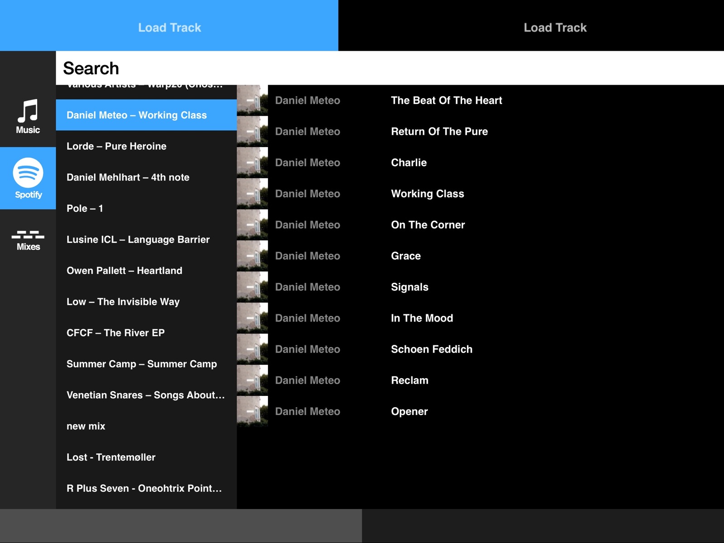Image resolution: width=724 pixels, height=543 pixels.
Task: Tap album art next to Opener track
Action: (252, 411)
